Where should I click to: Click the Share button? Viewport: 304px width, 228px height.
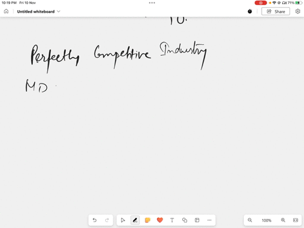click(x=275, y=11)
